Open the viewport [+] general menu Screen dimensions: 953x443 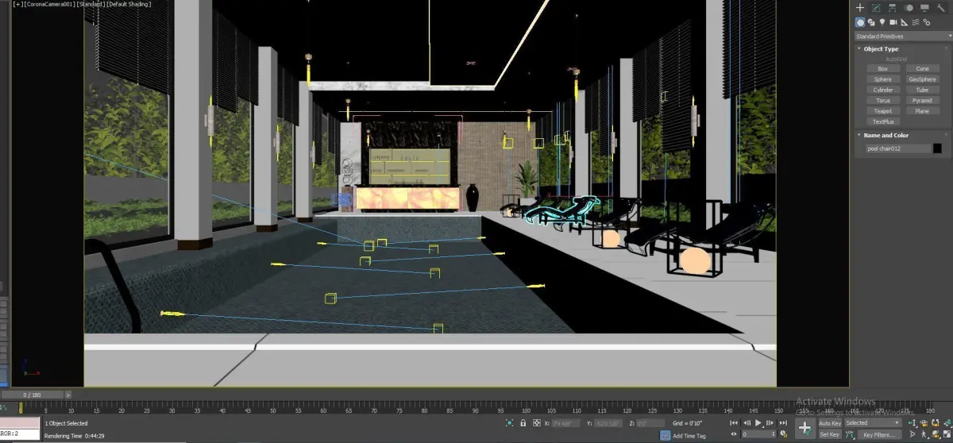pyautogui.click(x=17, y=5)
